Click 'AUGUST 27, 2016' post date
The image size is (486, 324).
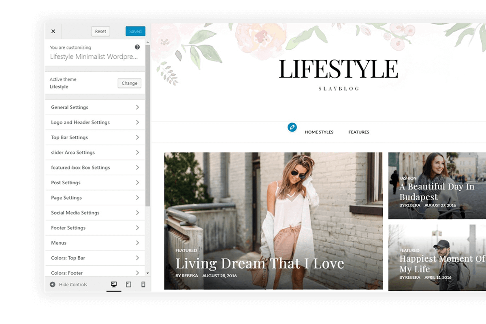click(440, 205)
